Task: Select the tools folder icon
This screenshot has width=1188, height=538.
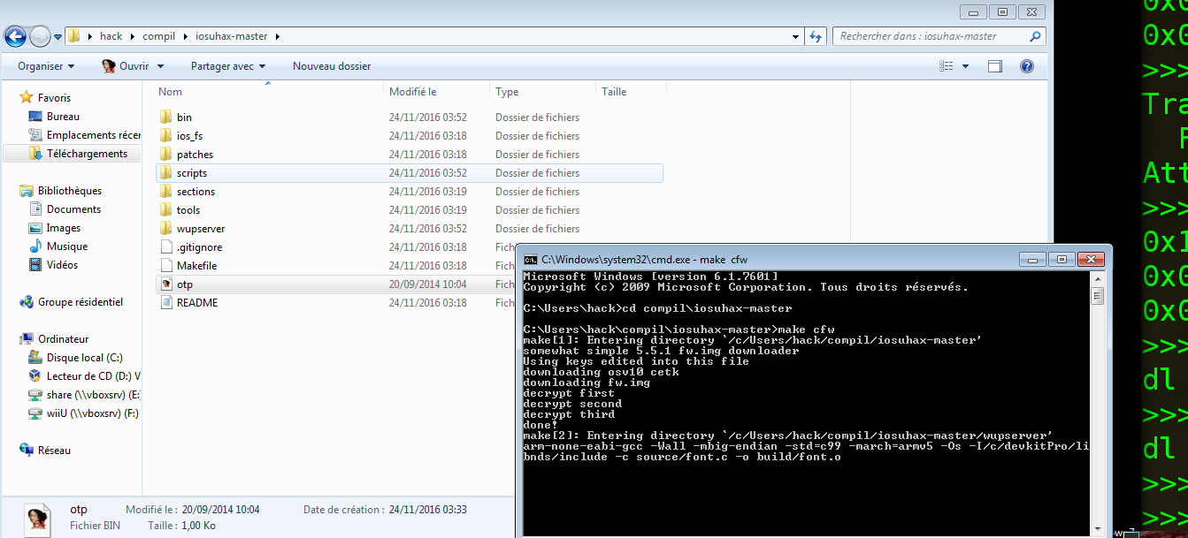Action: point(165,210)
